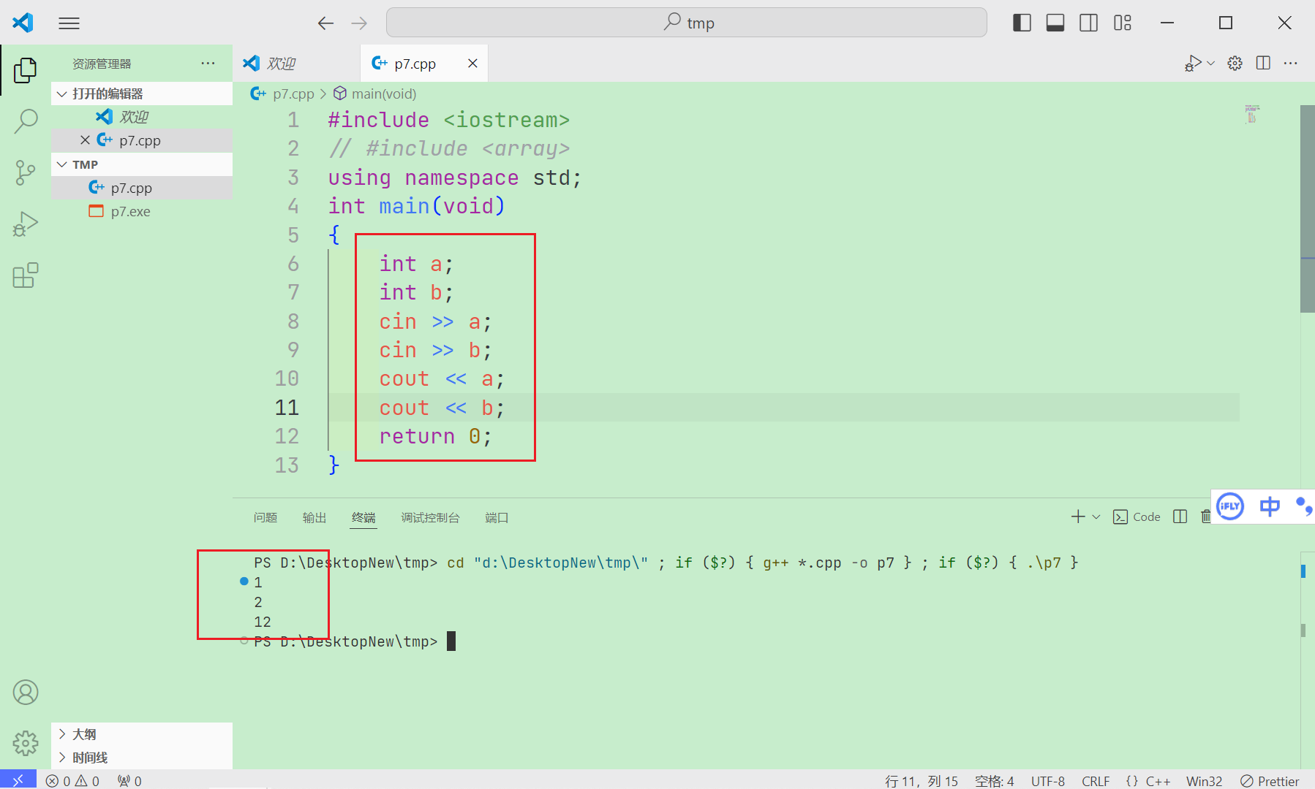Expand the Timeline section
Viewport: 1315px width, 789px height.
pyautogui.click(x=142, y=758)
